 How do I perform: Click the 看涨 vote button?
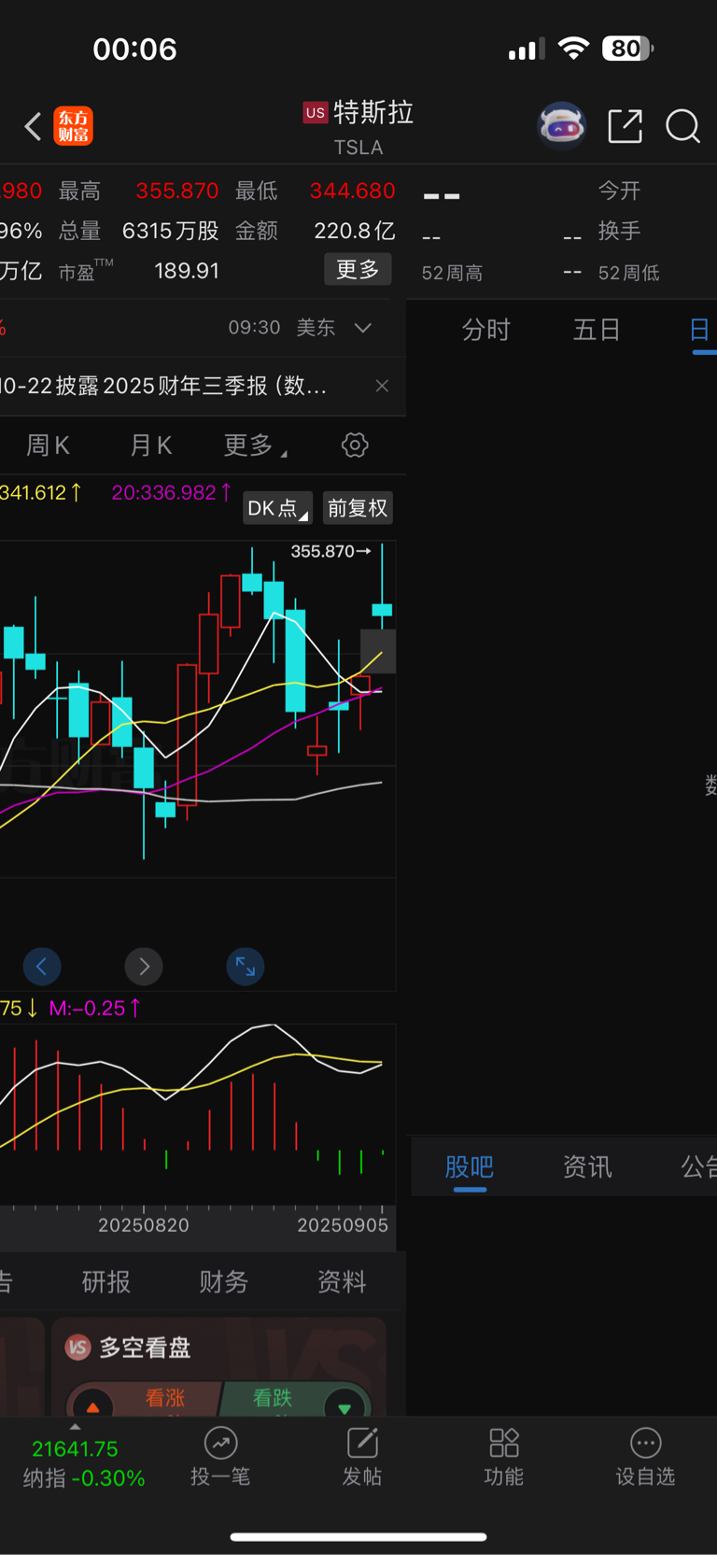click(x=144, y=1399)
